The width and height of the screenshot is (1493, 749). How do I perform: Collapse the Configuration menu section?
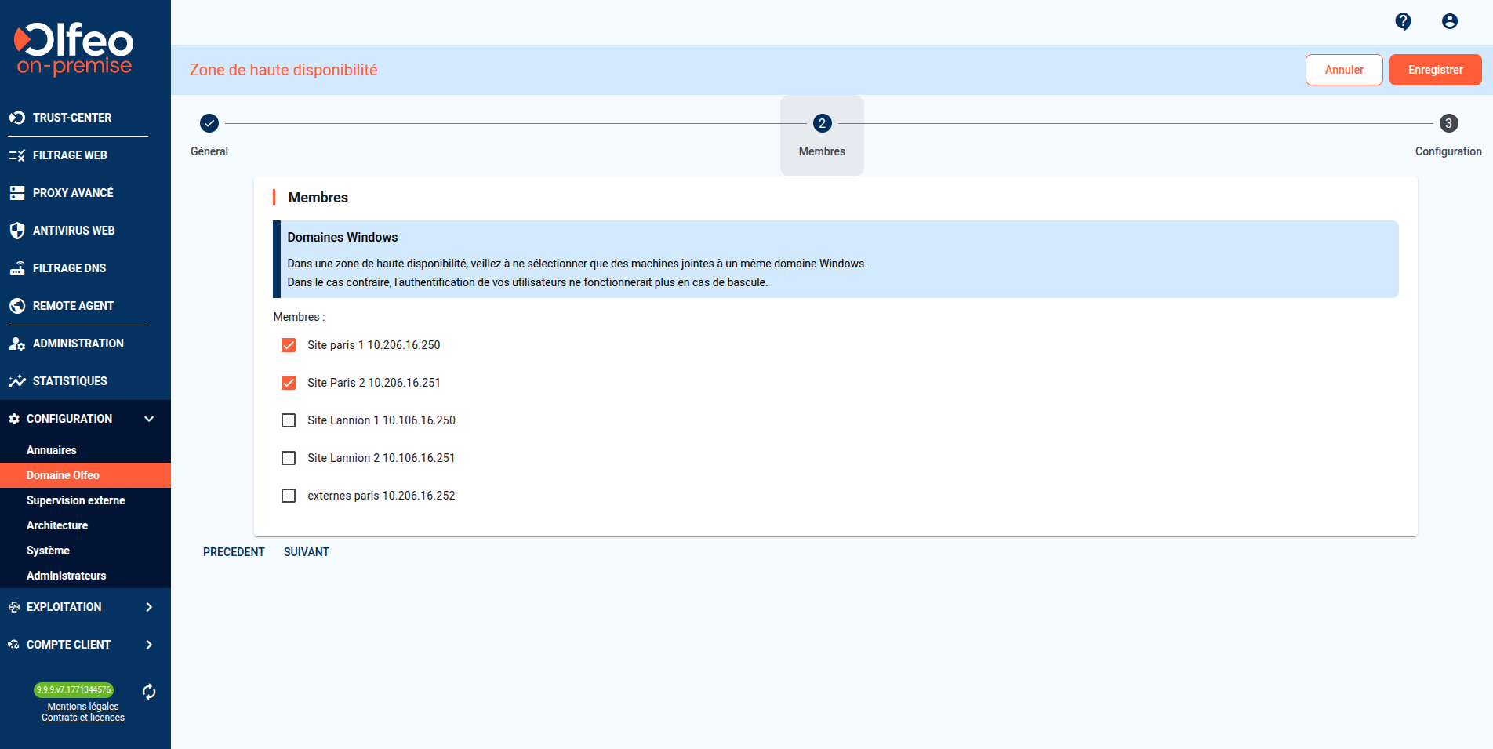coord(149,419)
